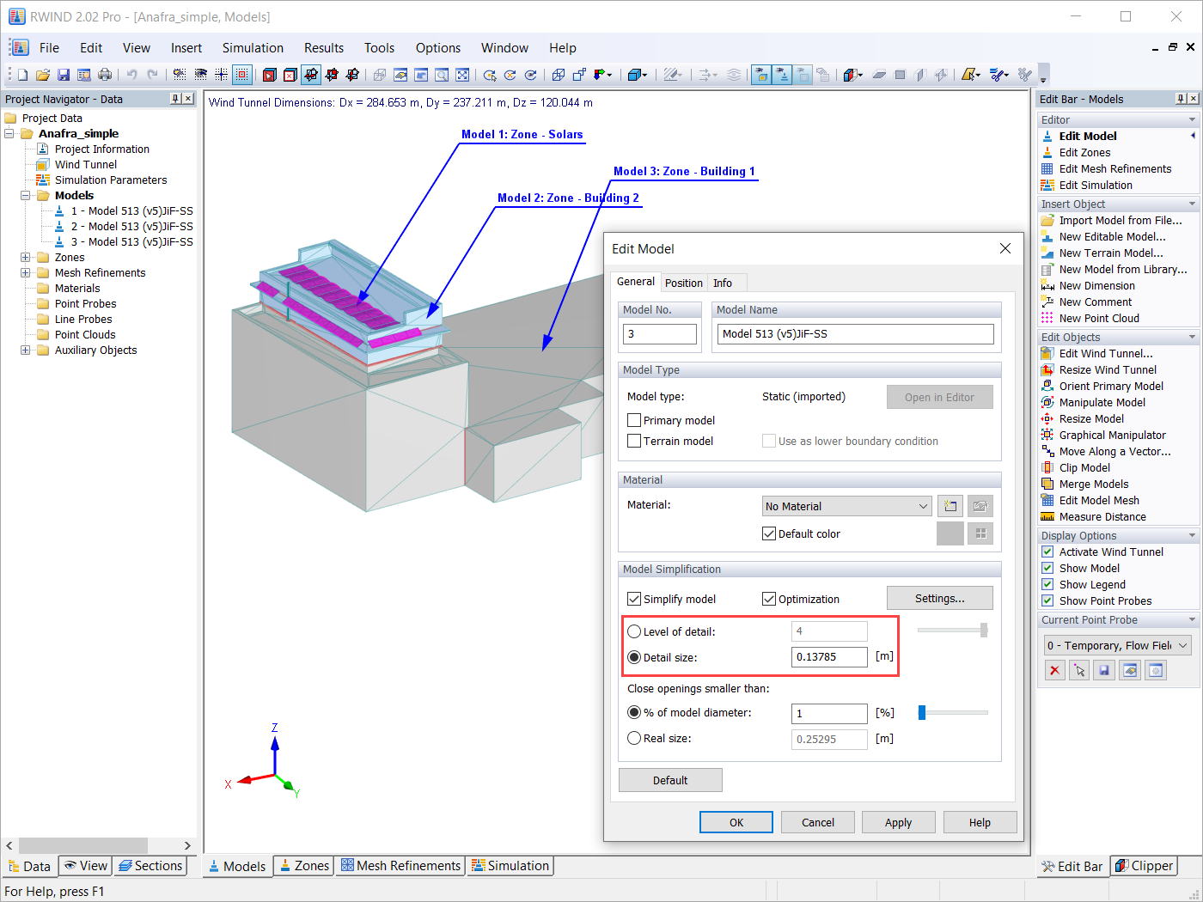
Task: Click the Settings... button
Action: point(940,599)
